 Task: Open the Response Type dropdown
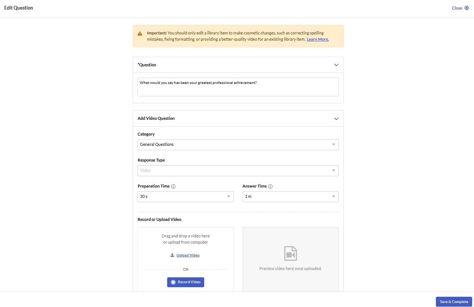point(238,171)
